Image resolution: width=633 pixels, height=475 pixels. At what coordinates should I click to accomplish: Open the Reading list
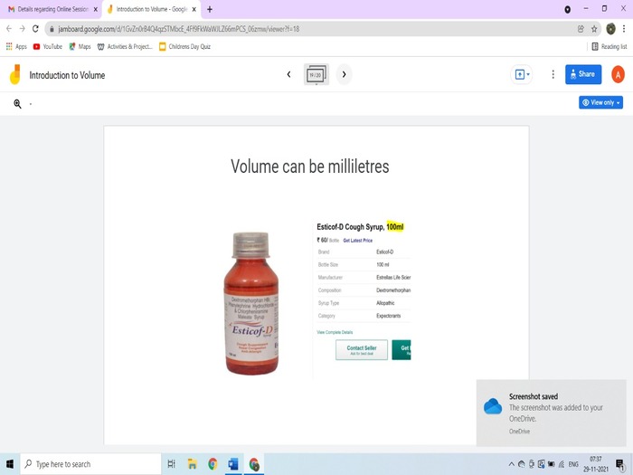click(609, 46)
